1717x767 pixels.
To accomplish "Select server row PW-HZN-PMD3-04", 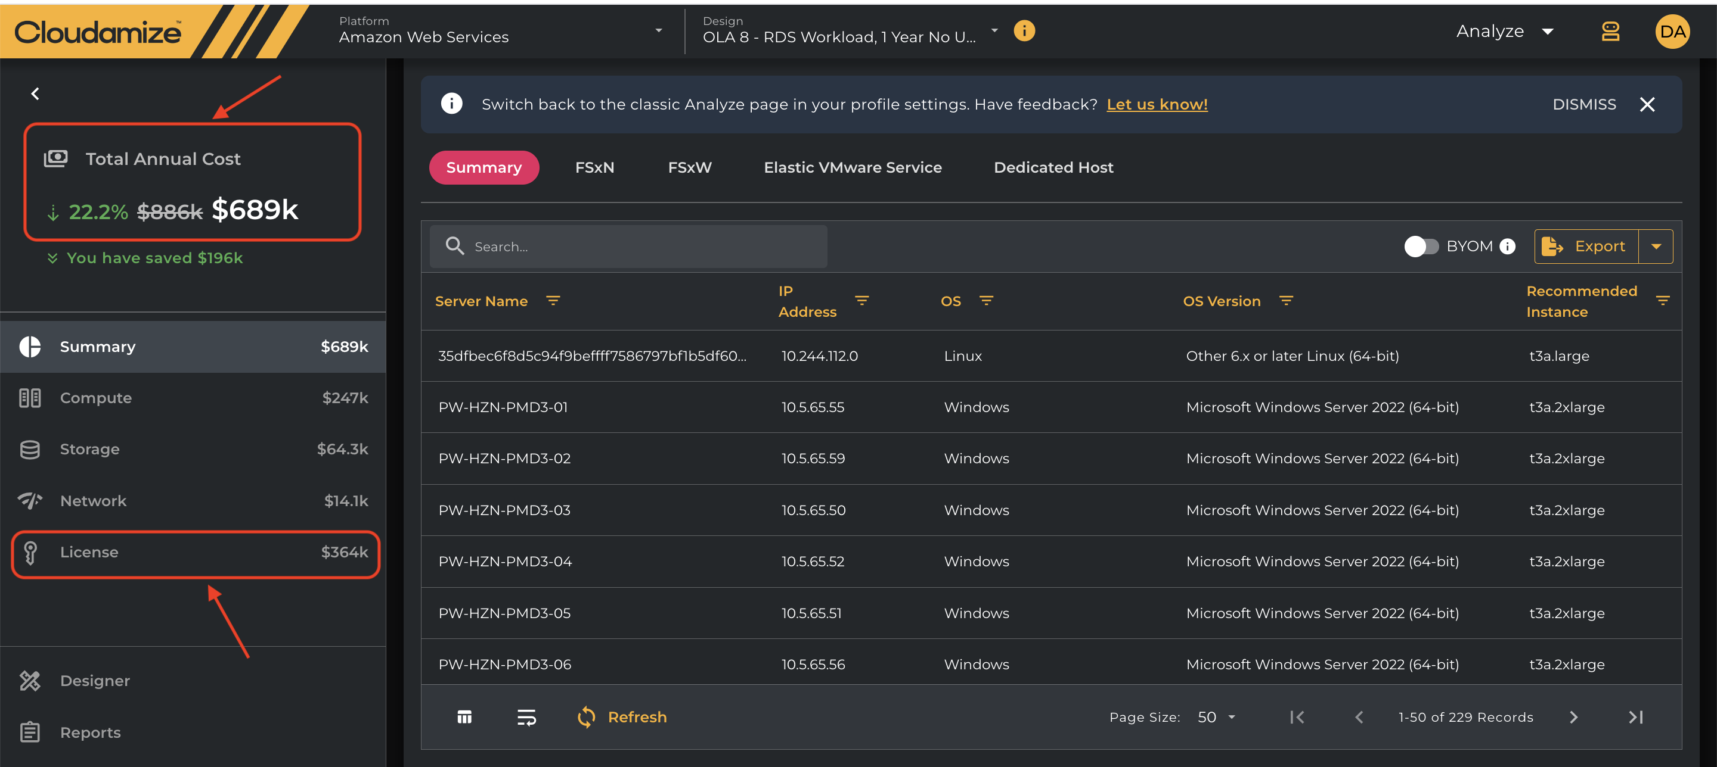I will (1051, 562).
